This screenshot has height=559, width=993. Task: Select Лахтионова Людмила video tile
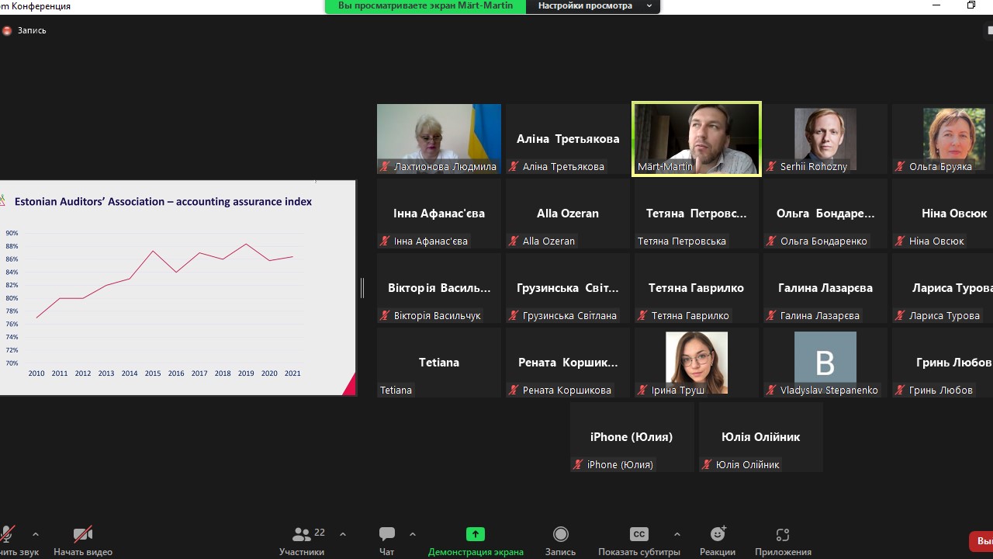[439, 139]
